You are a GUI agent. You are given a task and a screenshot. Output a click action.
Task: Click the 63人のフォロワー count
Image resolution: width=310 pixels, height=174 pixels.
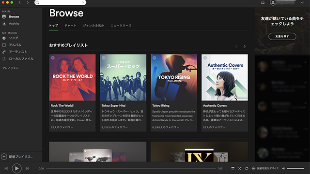pyautogui.click(x=214, y=127)
